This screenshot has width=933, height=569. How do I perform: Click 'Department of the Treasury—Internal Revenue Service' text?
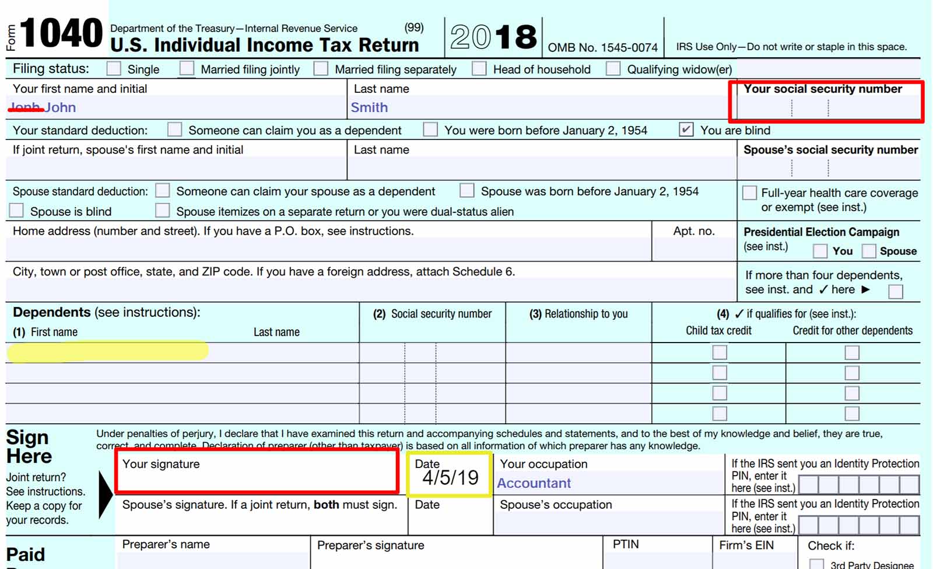tap(234, 28)
